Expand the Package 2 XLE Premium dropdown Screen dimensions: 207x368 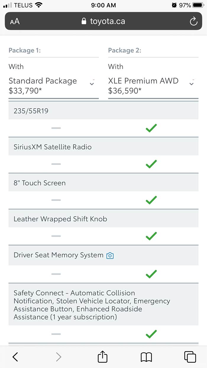192,84
